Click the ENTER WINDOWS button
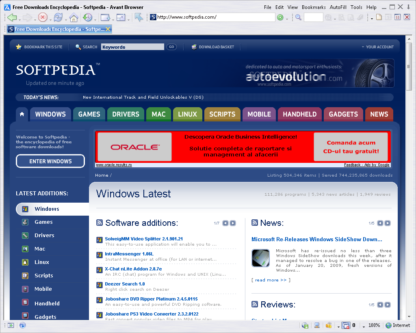Screen dimensions: 416x333 50,161
